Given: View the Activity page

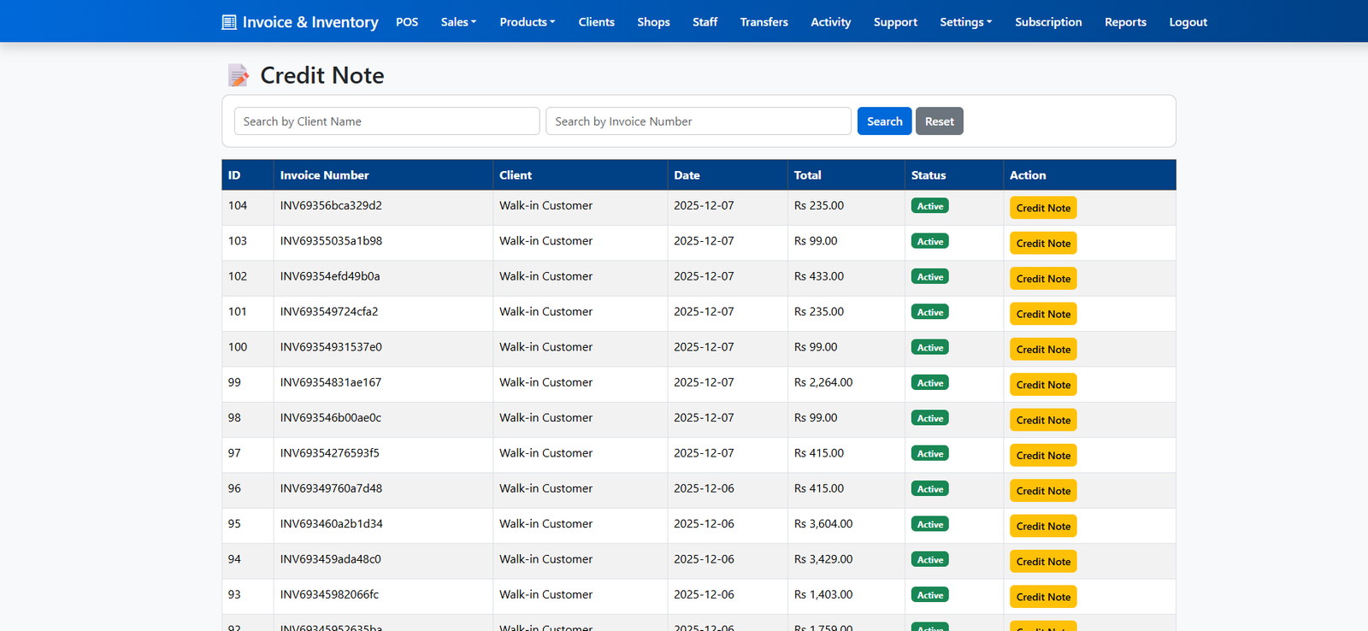Looking at the screenshot, I should (x=830, y=22).
